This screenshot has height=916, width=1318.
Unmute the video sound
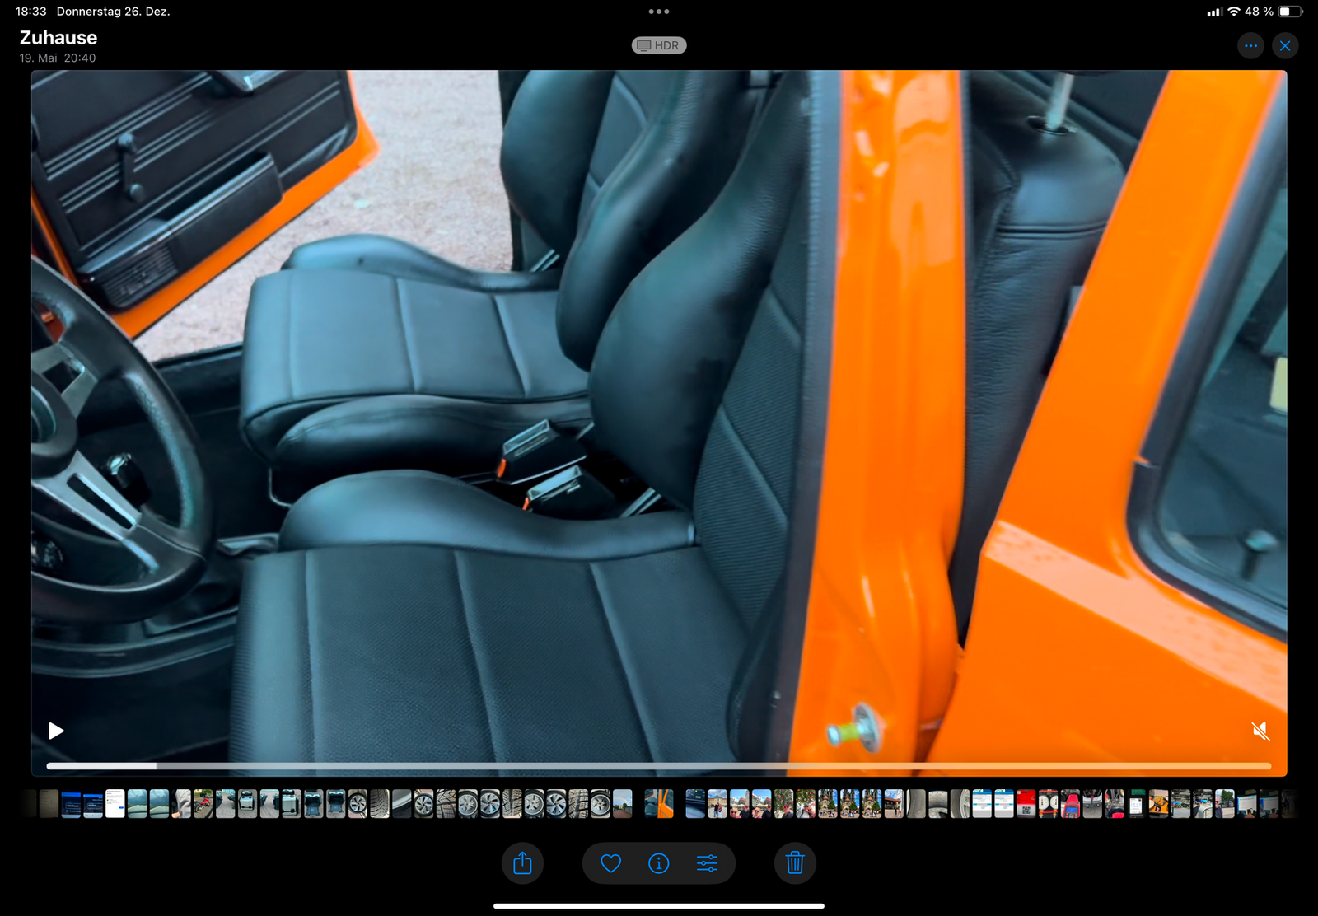point(1260,731)
